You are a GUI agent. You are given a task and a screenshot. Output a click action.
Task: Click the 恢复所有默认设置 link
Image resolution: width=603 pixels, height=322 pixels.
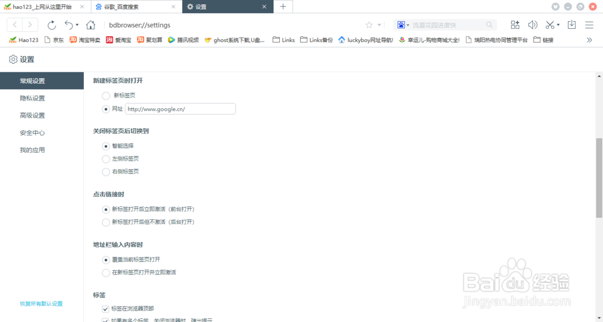41,303
